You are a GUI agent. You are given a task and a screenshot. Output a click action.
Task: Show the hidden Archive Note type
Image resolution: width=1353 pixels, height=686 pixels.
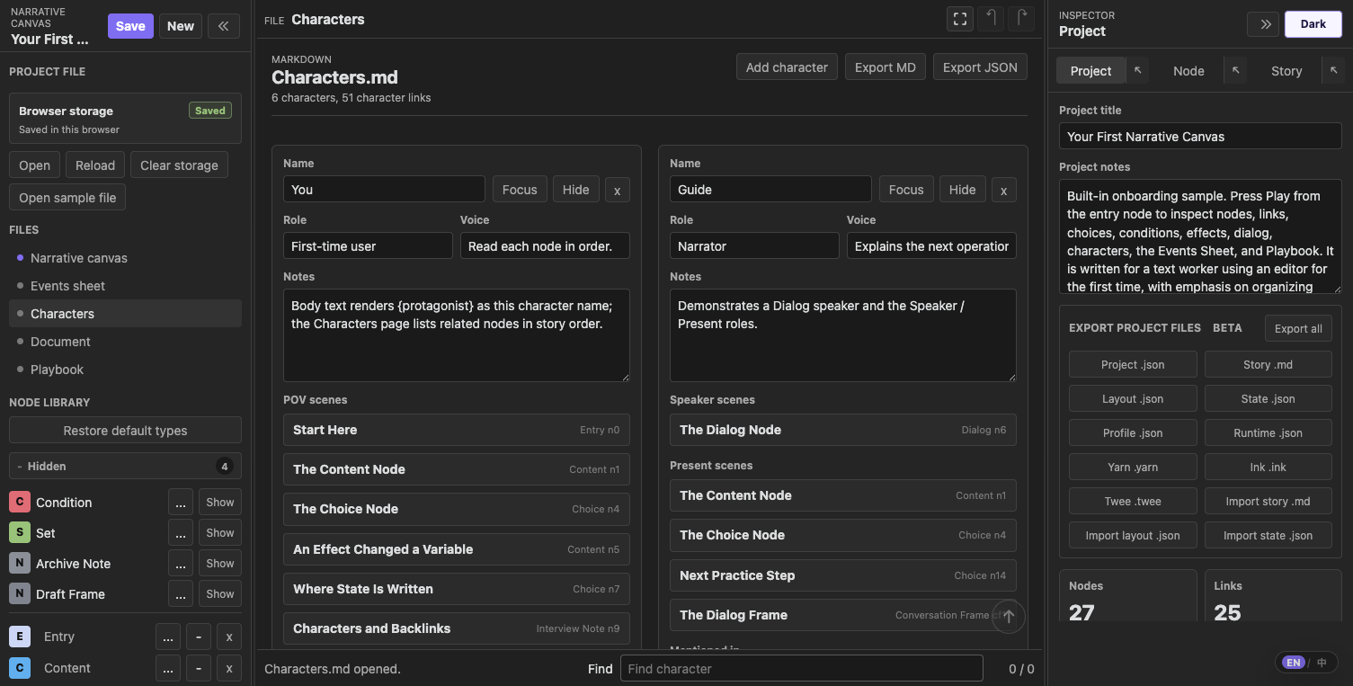[x=220, y=564]
